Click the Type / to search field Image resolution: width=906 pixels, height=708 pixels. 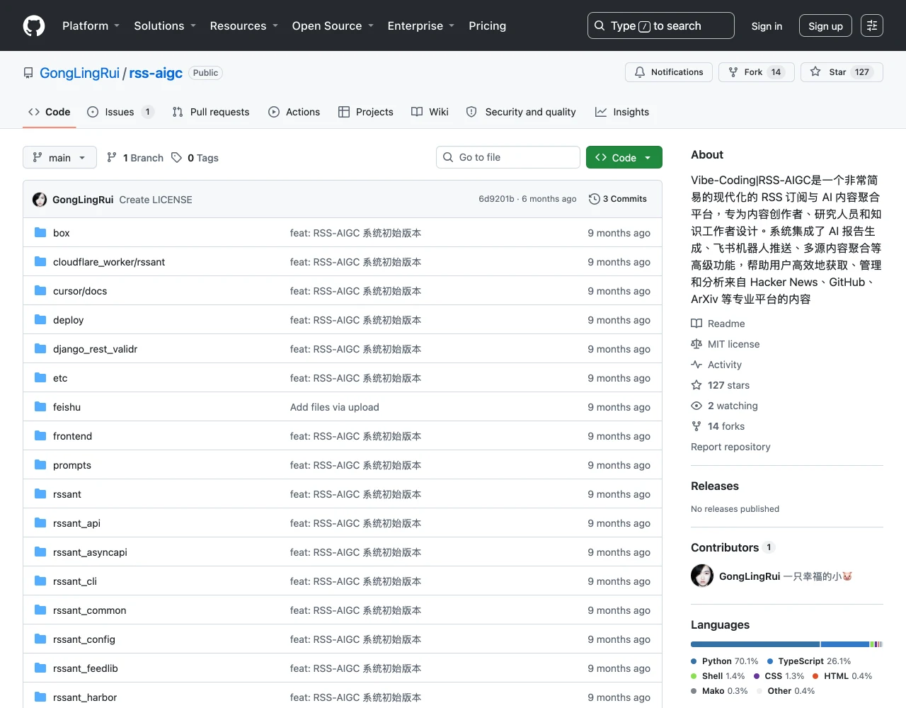pyautogui.click(x=661, y=25)
